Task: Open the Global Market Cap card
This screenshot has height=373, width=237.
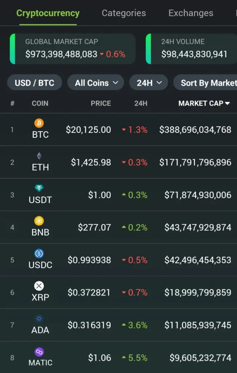Action: click(x=73, y=49)
